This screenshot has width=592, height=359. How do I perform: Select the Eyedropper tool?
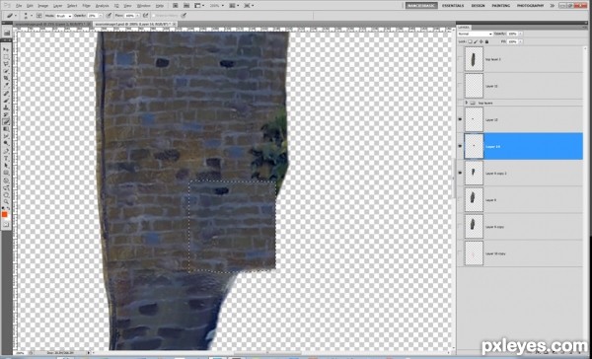(x=6, y=86)
